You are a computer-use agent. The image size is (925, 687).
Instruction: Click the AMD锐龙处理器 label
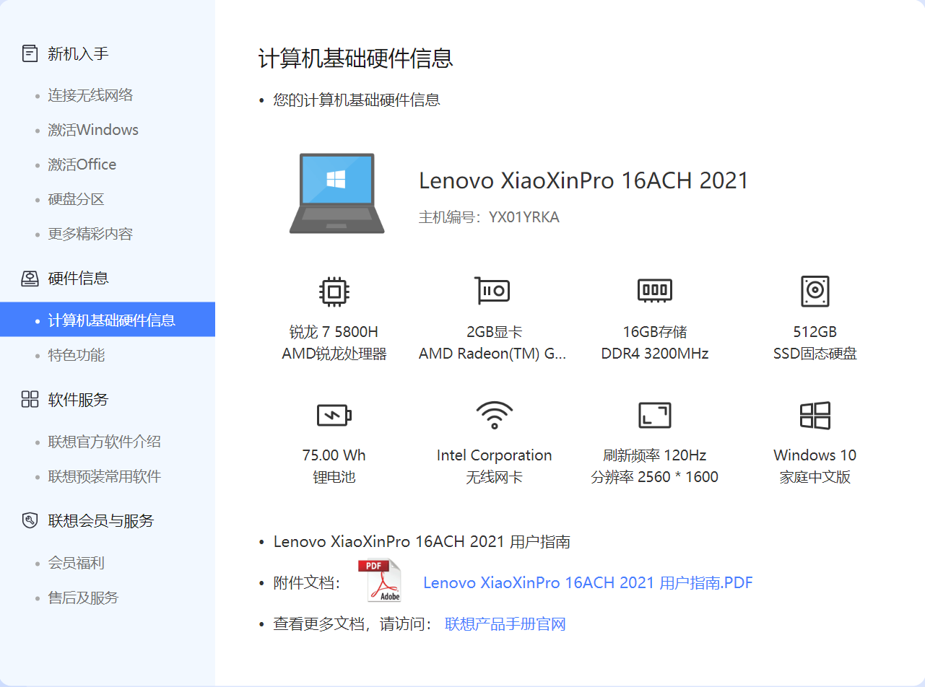pyautogui.click(x=334, y=354)
